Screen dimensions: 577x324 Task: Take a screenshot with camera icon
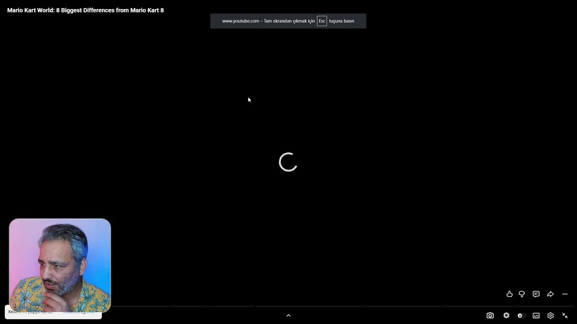point(490,315)
